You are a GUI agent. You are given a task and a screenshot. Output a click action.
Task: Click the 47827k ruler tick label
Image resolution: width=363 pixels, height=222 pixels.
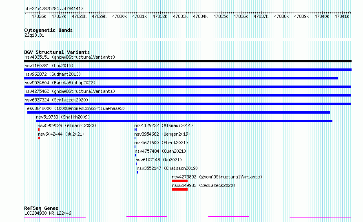coord(59,16)
